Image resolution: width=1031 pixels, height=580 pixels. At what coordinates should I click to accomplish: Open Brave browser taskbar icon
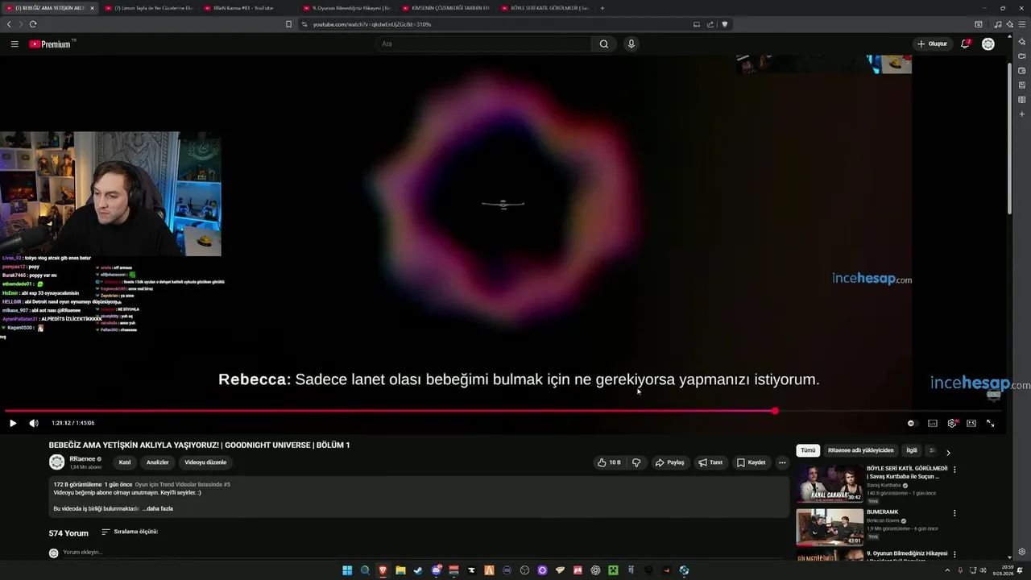pos(383,570)
